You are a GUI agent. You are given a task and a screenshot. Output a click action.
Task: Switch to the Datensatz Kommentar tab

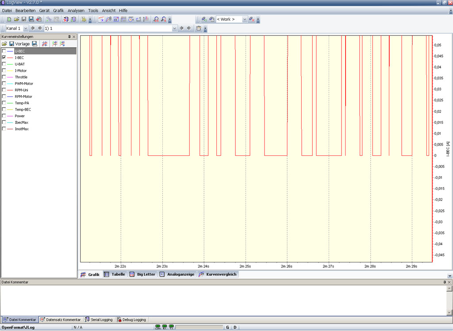pos(60,320)
